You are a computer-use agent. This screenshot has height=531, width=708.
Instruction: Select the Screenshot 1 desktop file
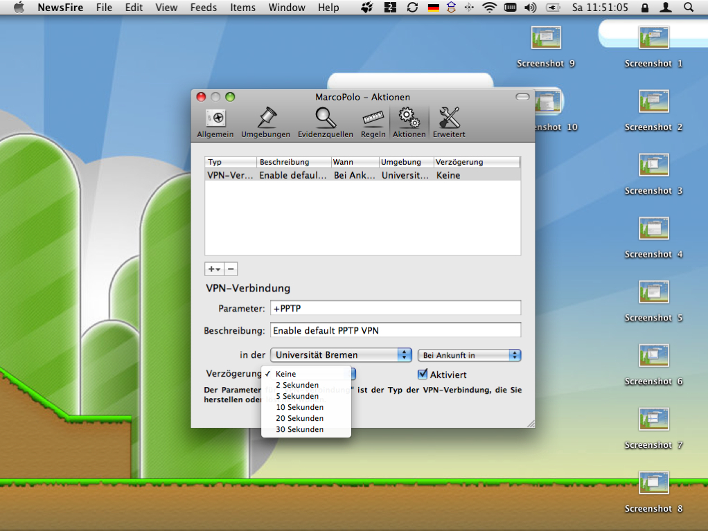[653, 47]
